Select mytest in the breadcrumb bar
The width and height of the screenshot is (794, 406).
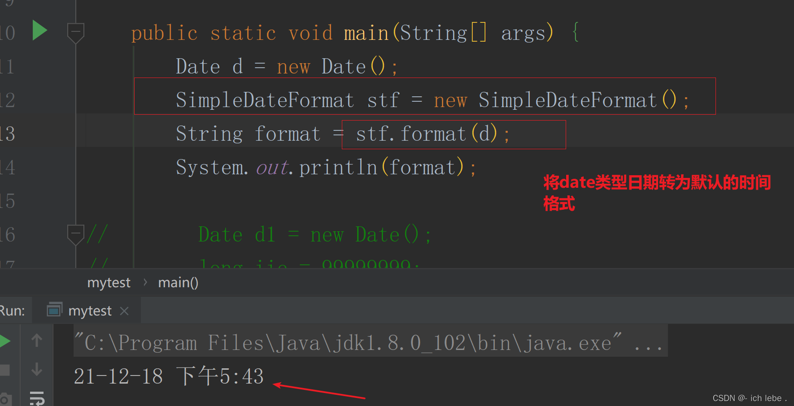109,282
